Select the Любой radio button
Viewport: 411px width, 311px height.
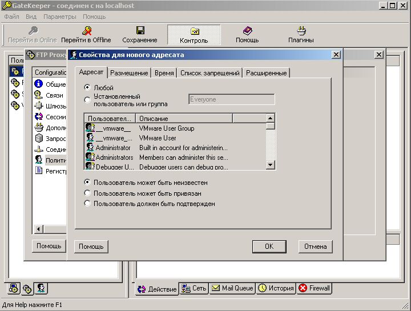coord(87,87)
